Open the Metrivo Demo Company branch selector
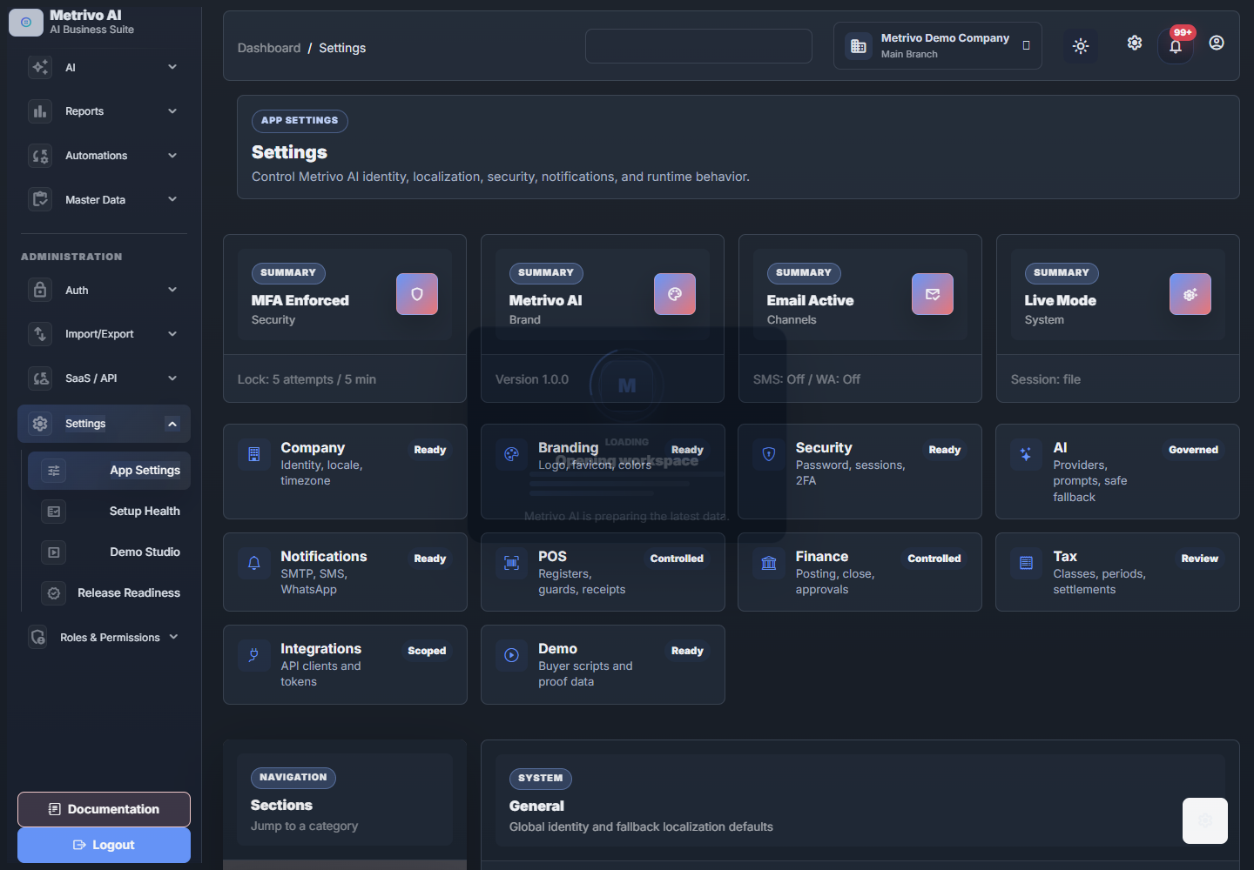This screenshot has width=1254, height=870. [x=937, y=46]
